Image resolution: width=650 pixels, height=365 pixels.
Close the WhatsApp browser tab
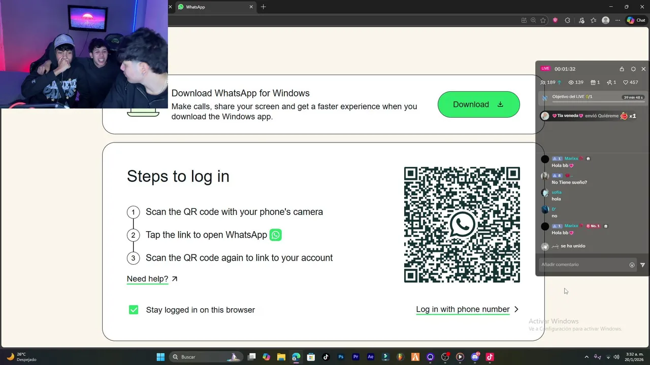click(x=251, y=7)
